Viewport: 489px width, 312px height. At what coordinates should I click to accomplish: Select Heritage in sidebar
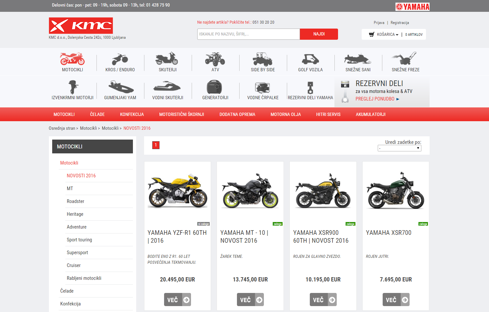[x=75, y=214]
